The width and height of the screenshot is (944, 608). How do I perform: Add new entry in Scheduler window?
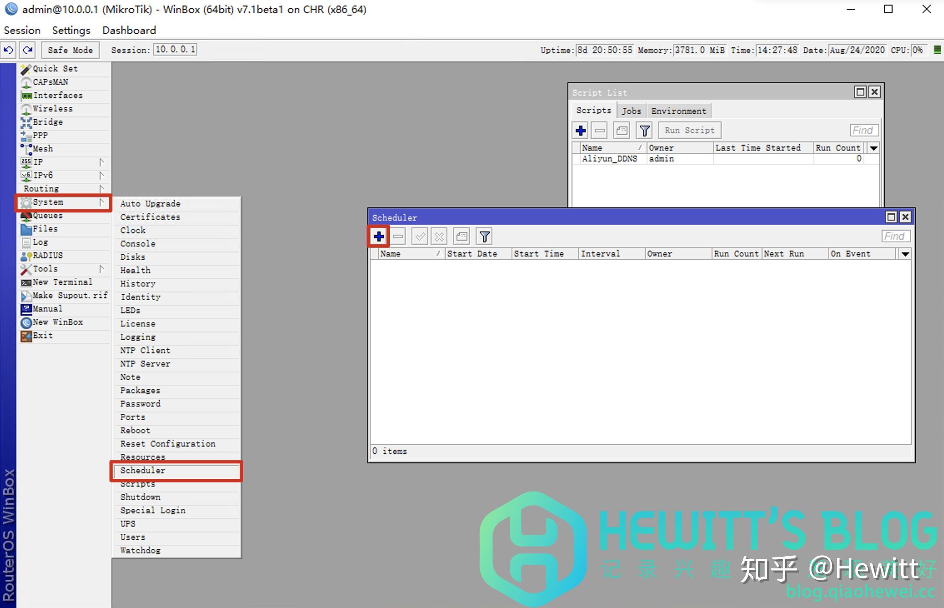coord(379,237)
